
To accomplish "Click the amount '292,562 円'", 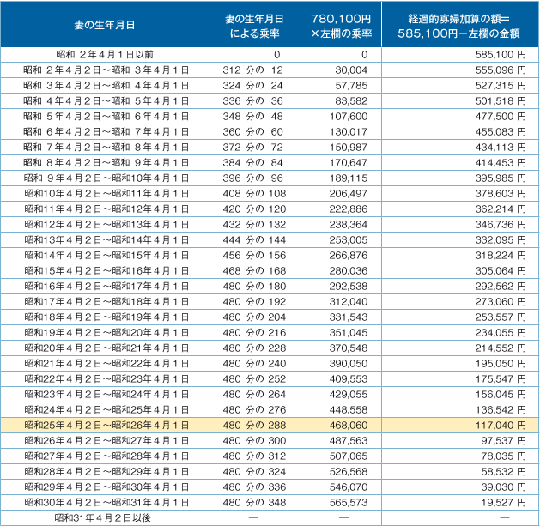I will 501,287.
